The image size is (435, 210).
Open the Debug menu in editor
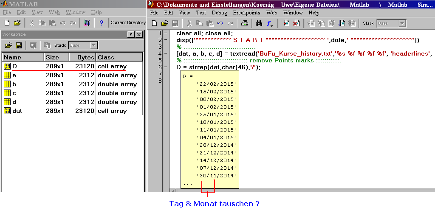pos(220,13)
